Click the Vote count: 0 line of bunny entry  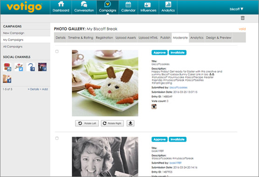pos(160,101)
